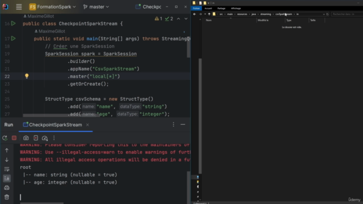The height and width of the screenshot is (204, 363).
Task: Open Run tool window options menu
Action: [x=174, y=125]
